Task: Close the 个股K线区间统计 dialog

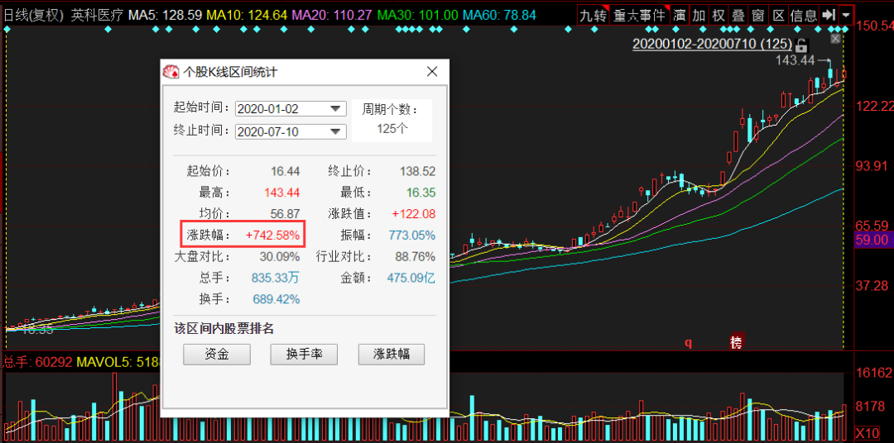Action: tap(432, 72)
